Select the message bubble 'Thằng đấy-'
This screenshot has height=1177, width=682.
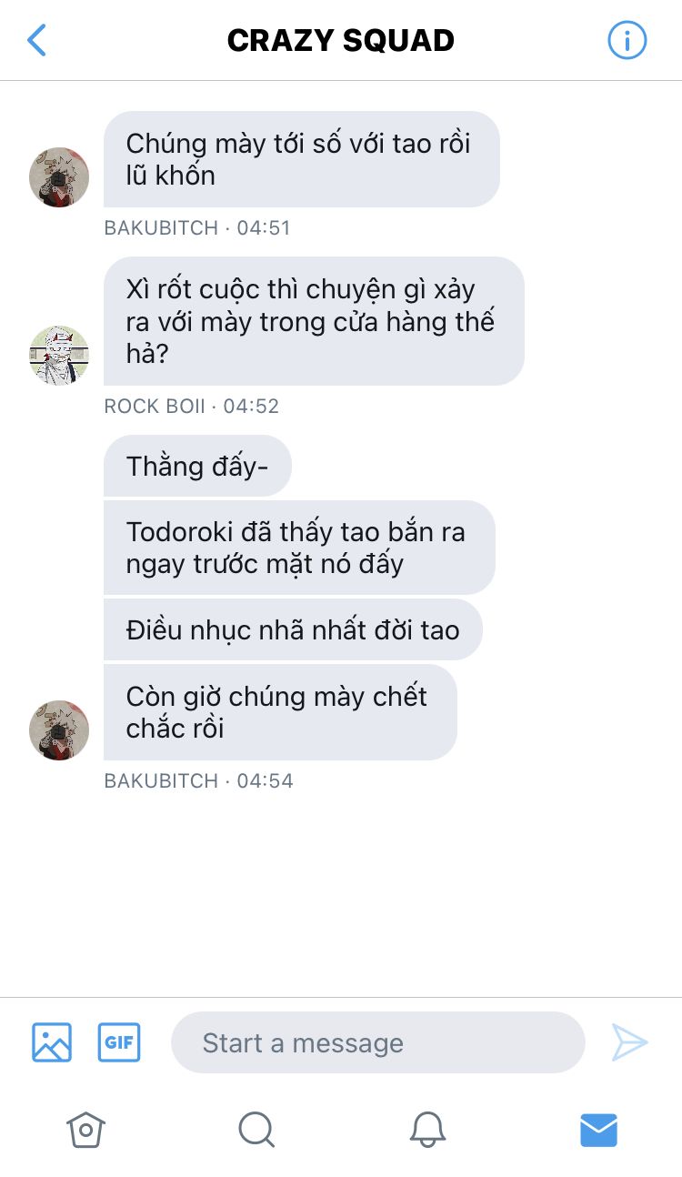point(197,466)
